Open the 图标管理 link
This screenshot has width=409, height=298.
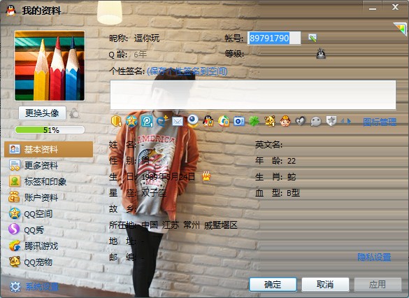pyautogui.click(x=380, y=122)
